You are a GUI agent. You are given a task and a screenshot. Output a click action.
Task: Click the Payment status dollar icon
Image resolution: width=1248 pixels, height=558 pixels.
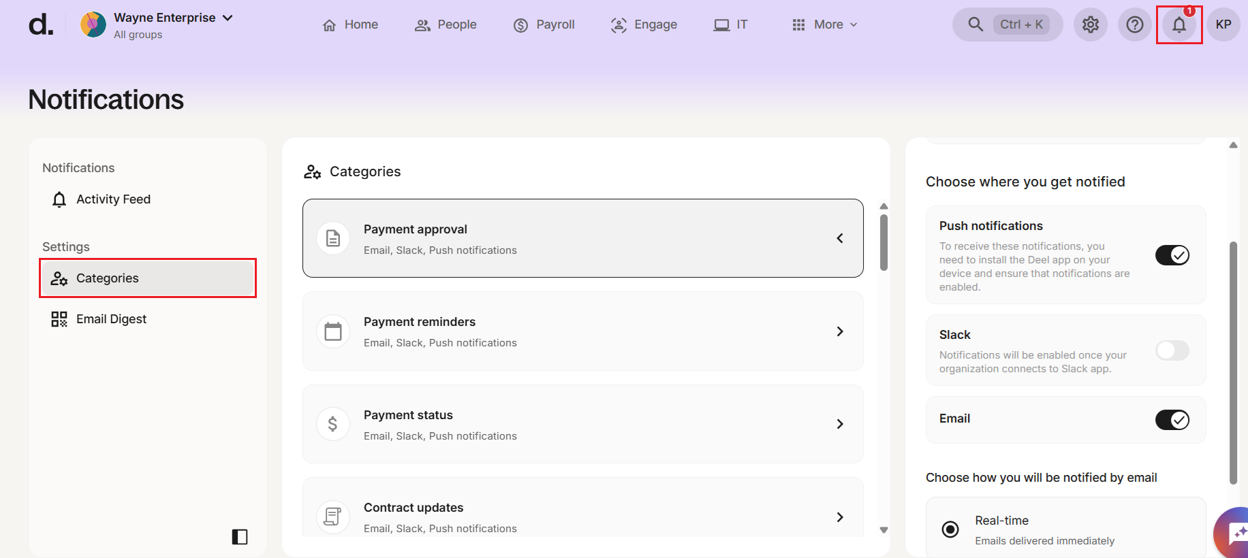click(x=333, y=424)
